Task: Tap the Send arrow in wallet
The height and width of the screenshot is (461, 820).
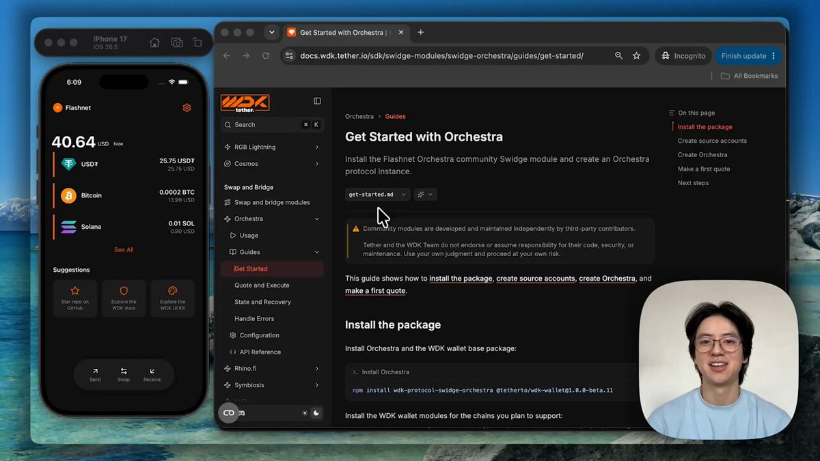Action: [x=95, y=371]
